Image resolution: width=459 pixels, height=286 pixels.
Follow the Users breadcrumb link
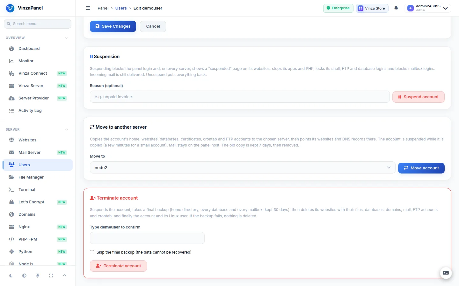121,8
